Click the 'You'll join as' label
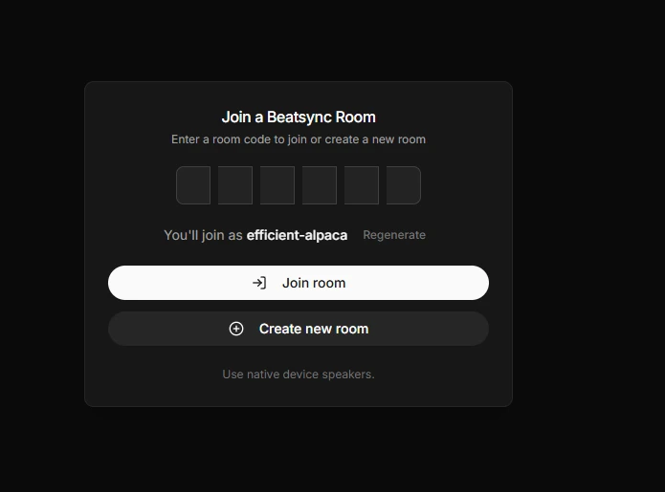 tap(203, 235)
